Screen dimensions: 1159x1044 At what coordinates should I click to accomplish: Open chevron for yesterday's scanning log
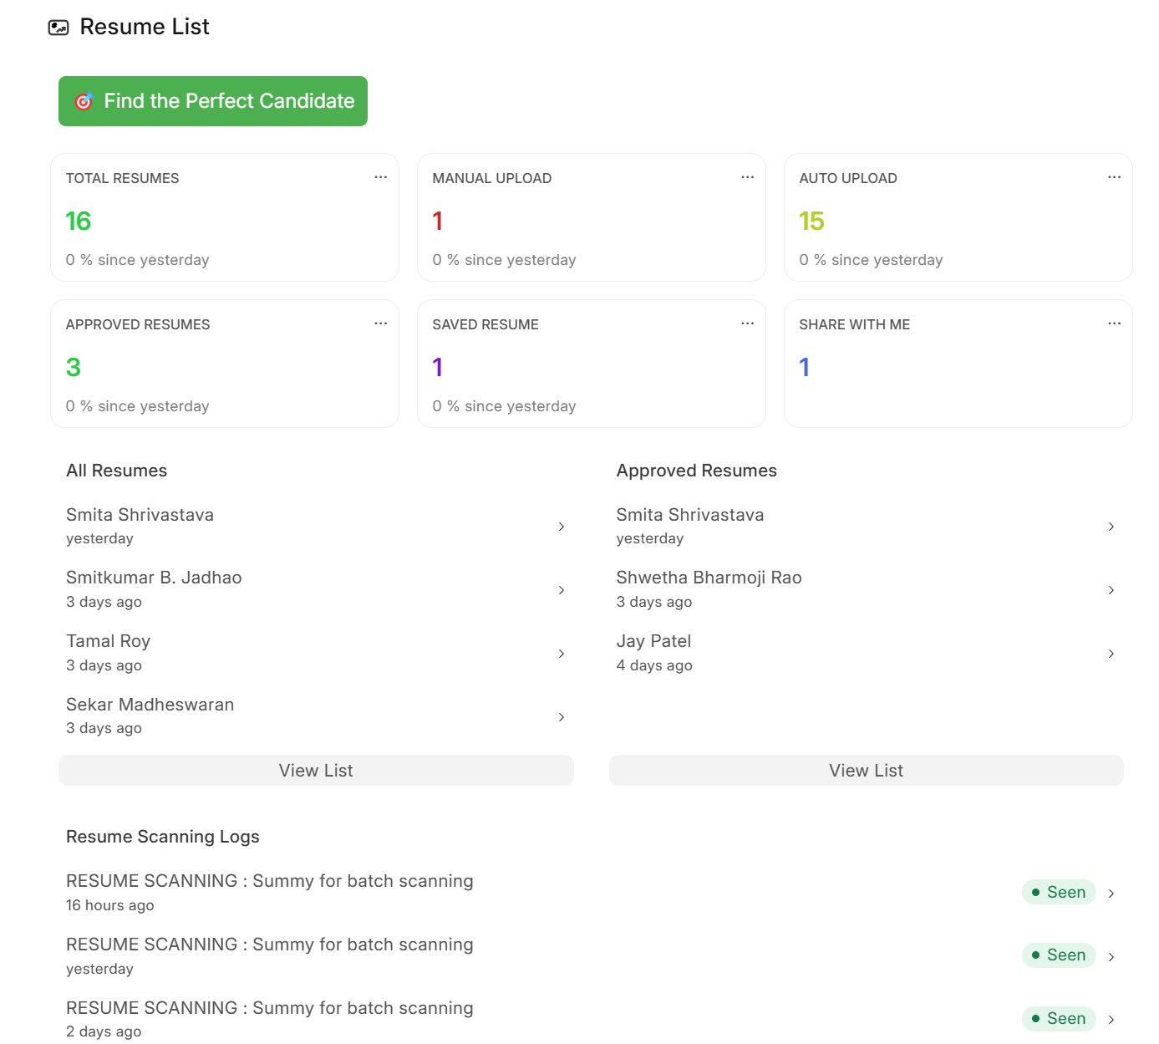click(x=1111, y=957)
